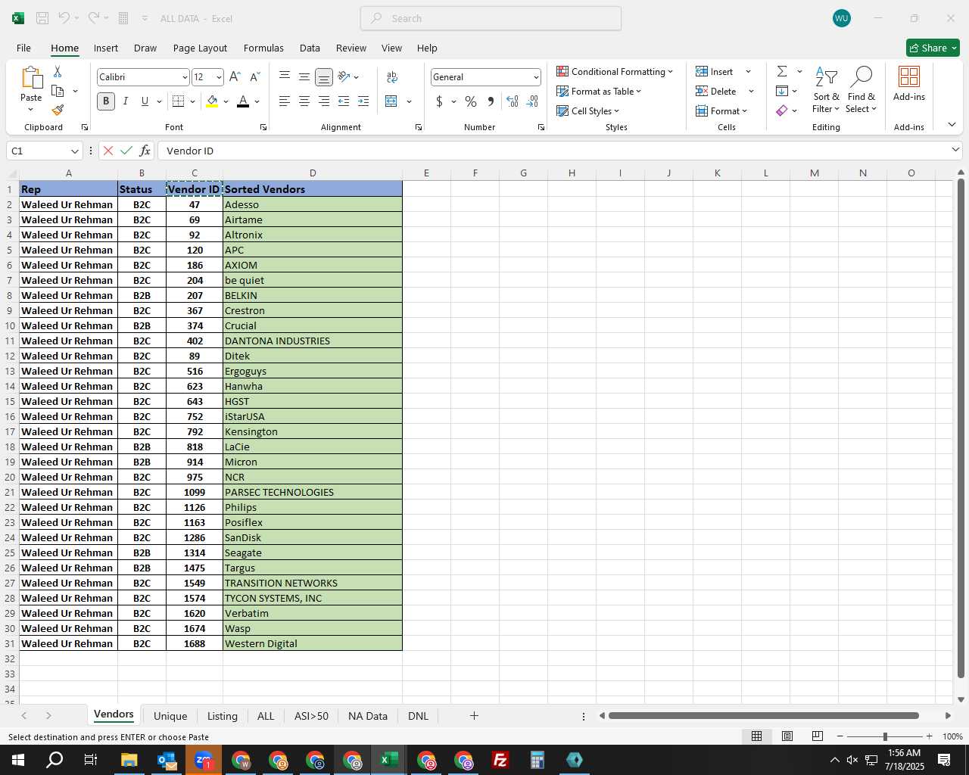
Task: Click the AutoSum sigma icon
Action: [782, 71]
